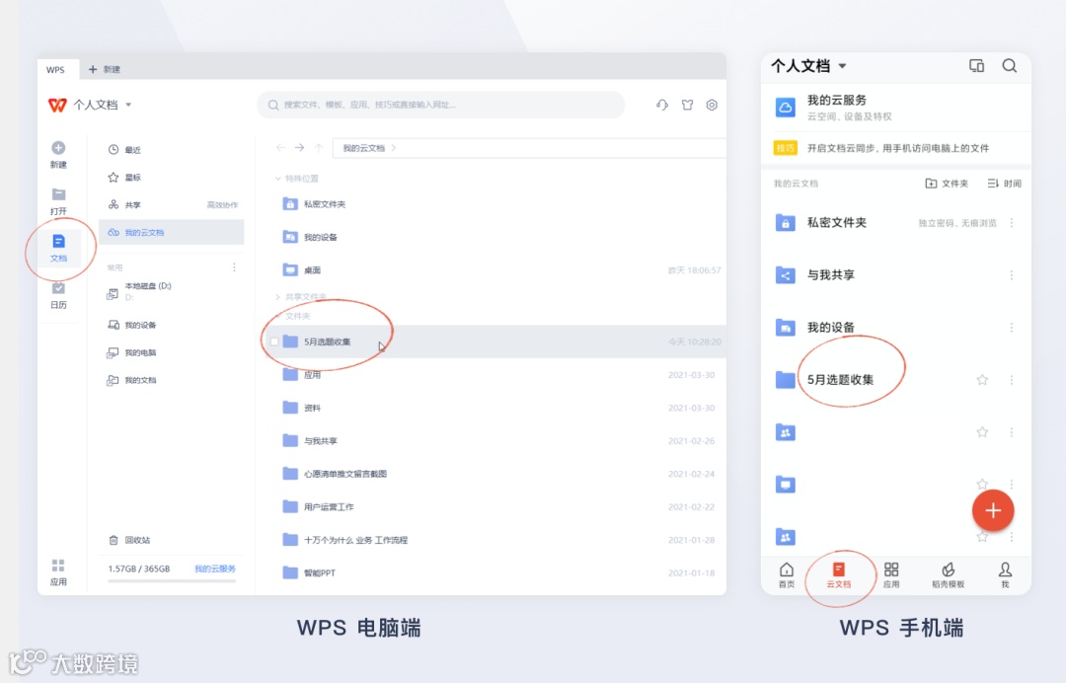Open the settings gear icon in header
This screenshot has height=683, width=1066.
tap(712, 105)
